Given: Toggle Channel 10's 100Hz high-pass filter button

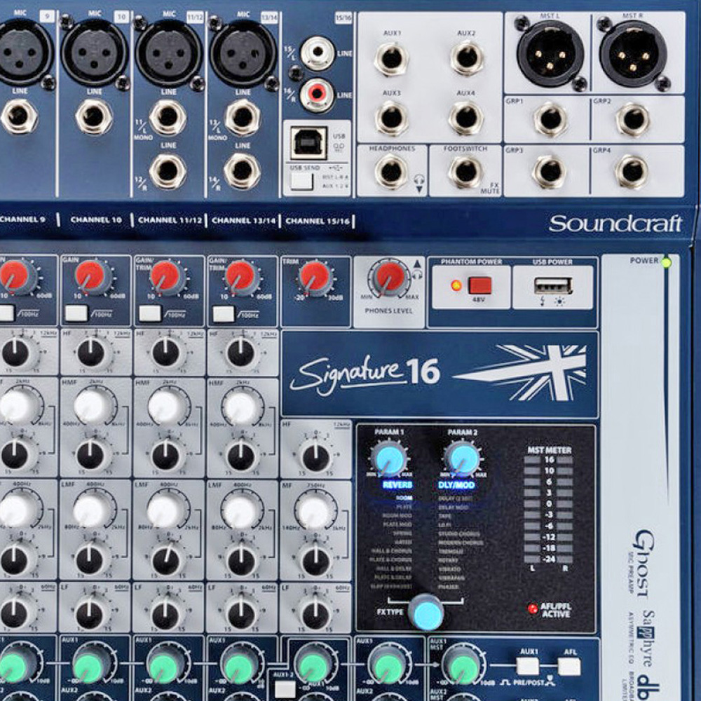Looking at the screenshot, I should click(76, 313).
